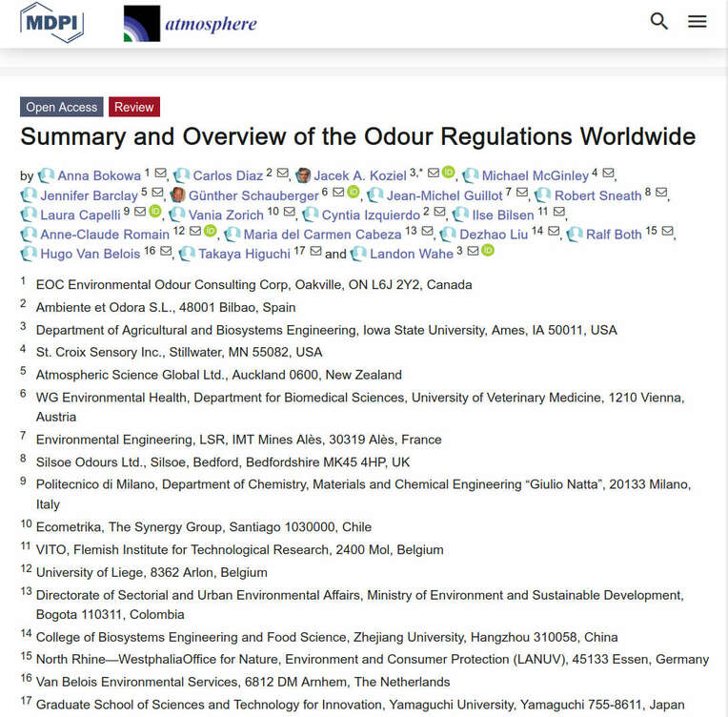
Task: Open author link Vania Zorich
Action: (x=226, y=215)
